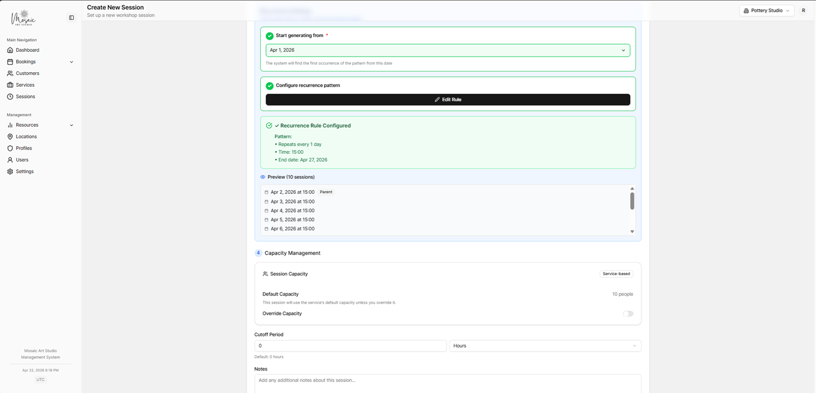816x393 pixels.
Task: Select the Users sidebar icon
Action: click(x=11, y=159)
